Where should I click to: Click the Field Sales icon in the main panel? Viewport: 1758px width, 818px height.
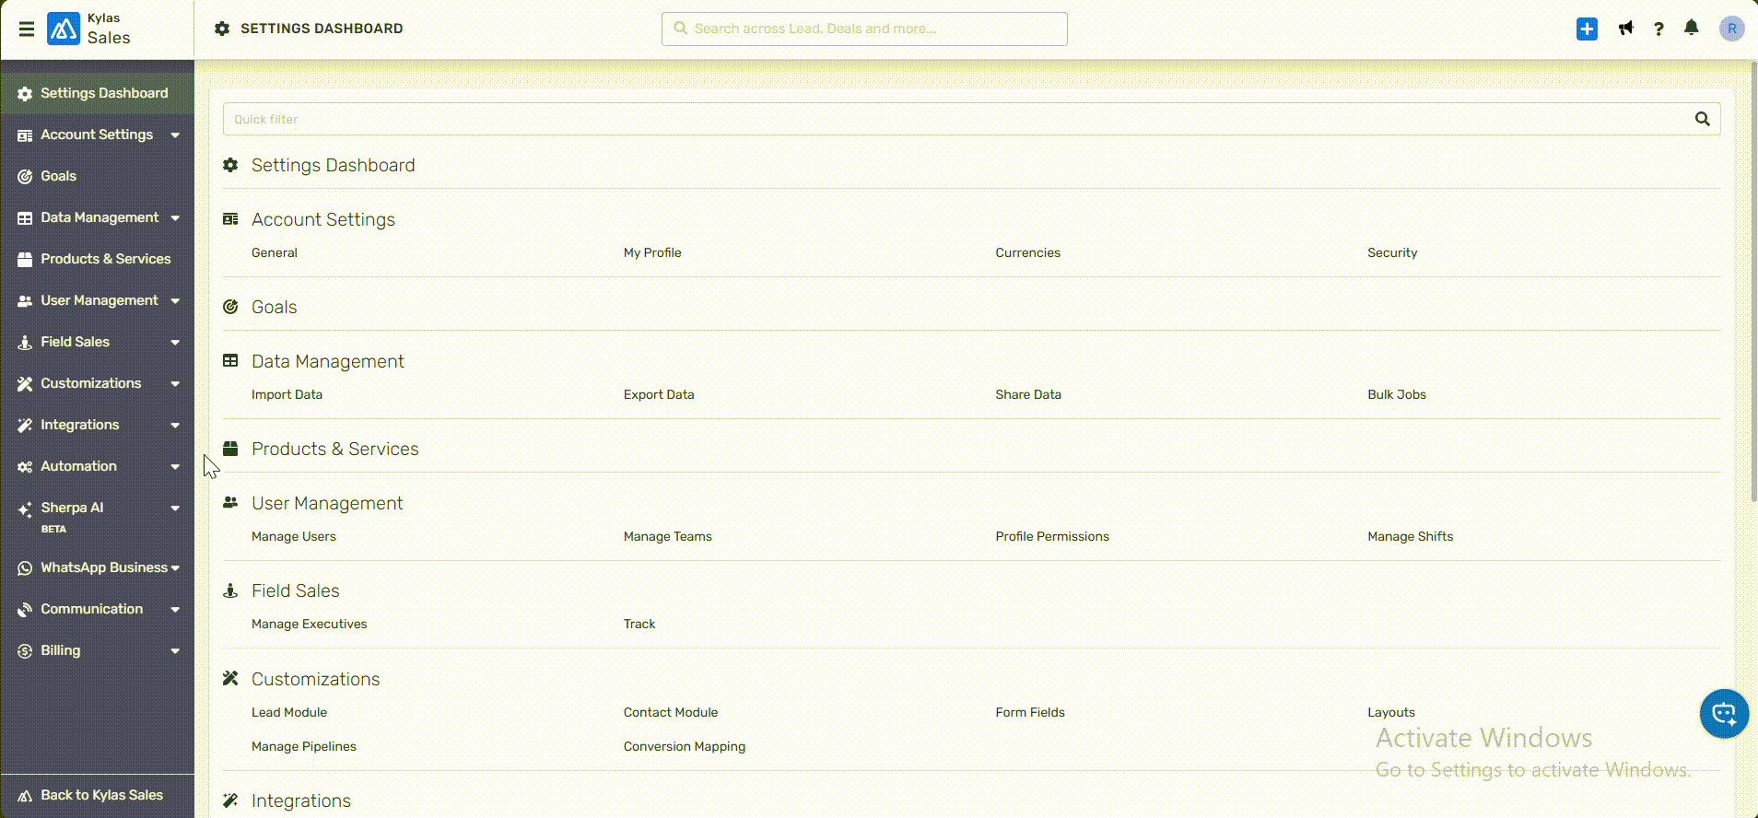click(230, 590)
